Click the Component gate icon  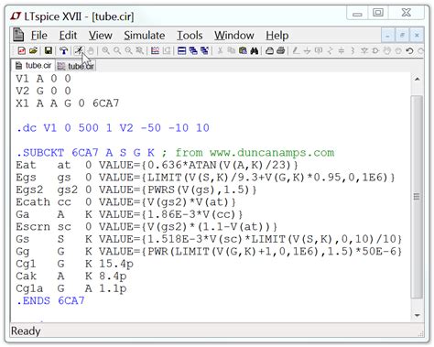coord(375,50)
